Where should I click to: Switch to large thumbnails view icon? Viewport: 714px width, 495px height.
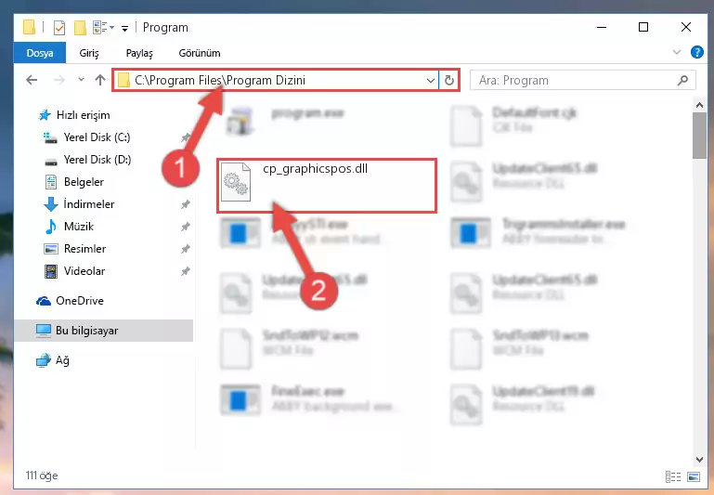click(x=694, y=476)
